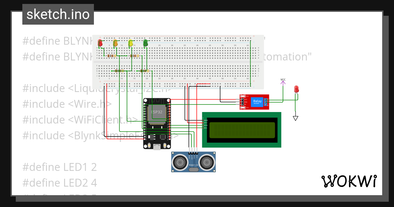The height and width of the screenshot is (207, 394).
Task: Select the yellow LED on the breadboard
Action: 131,43
